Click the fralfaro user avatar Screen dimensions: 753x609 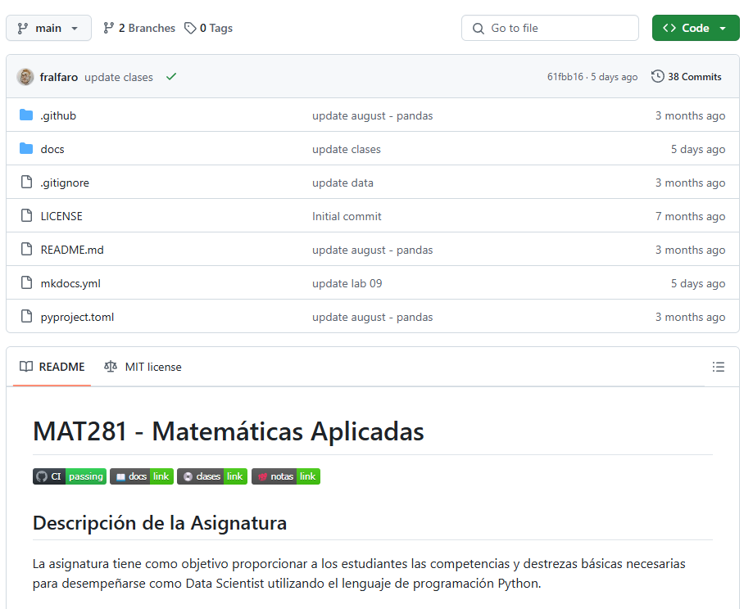coord(25,77)
